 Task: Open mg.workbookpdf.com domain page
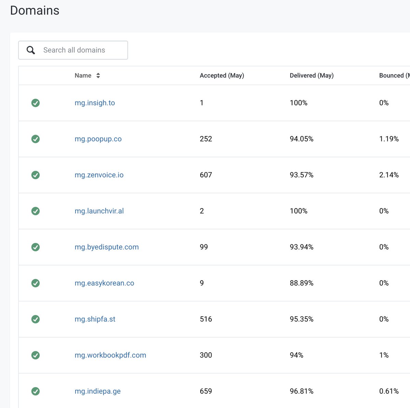coord(110,355)
